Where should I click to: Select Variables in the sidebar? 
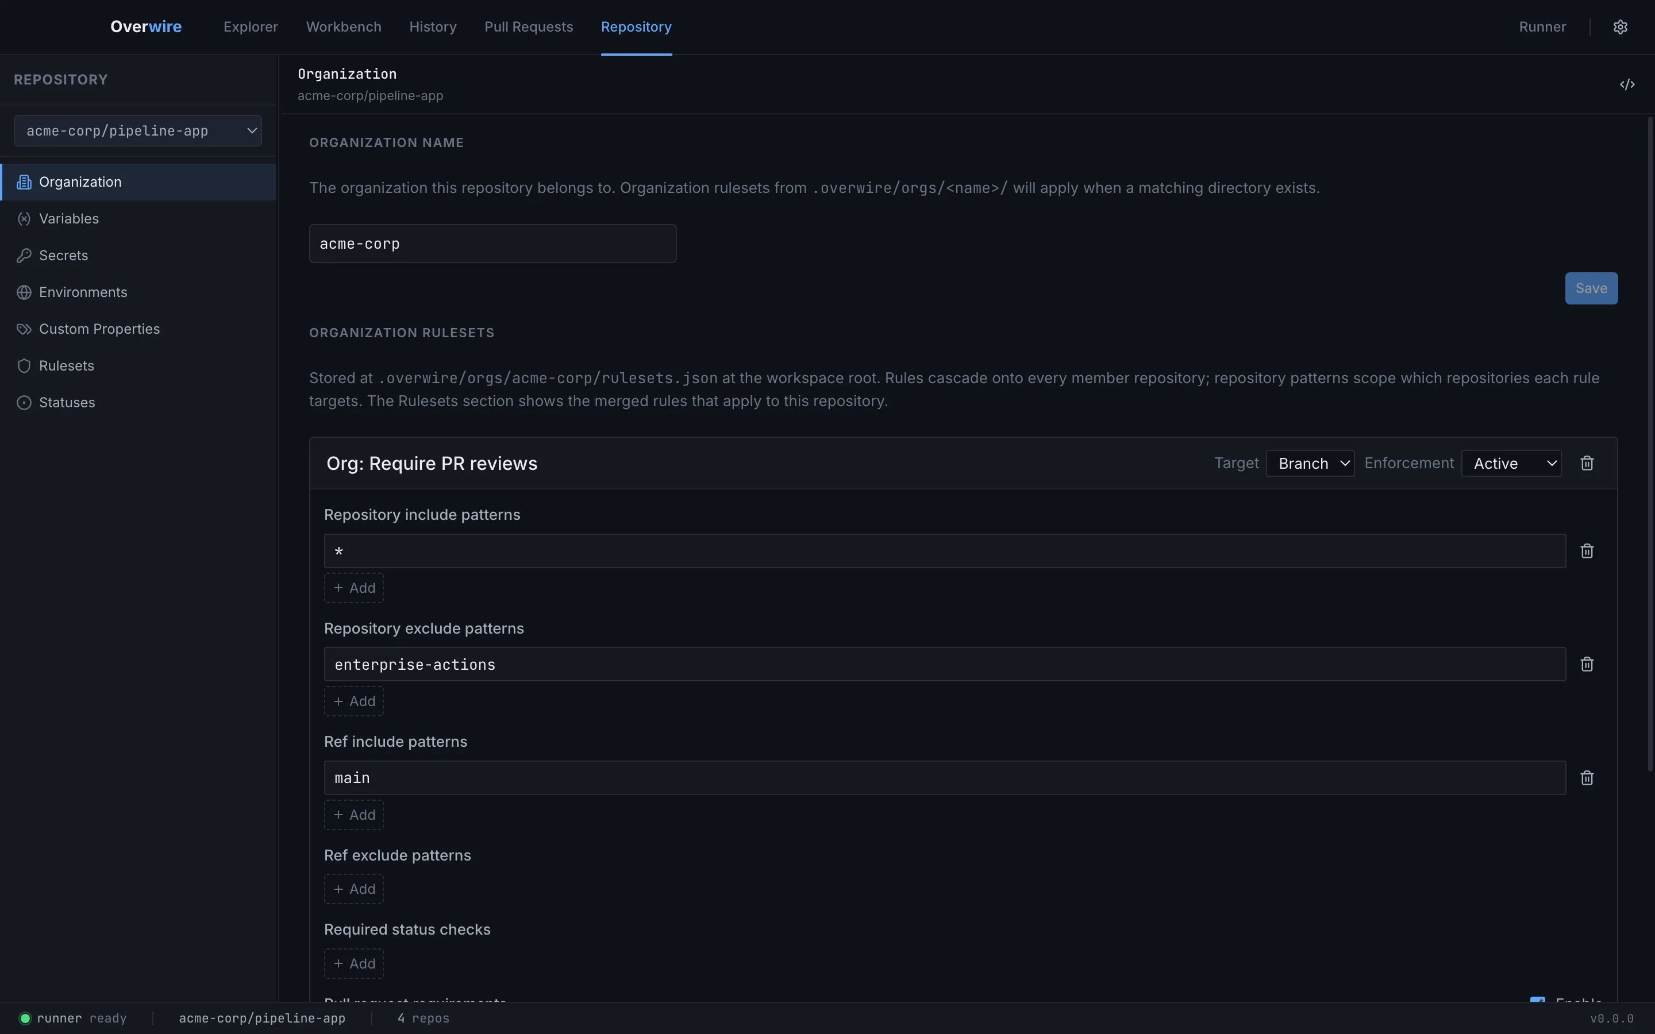(x=137, y=219)
